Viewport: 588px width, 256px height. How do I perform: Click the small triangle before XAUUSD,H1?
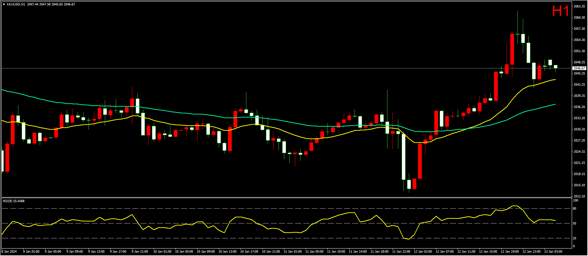click(x=4, y=4)
